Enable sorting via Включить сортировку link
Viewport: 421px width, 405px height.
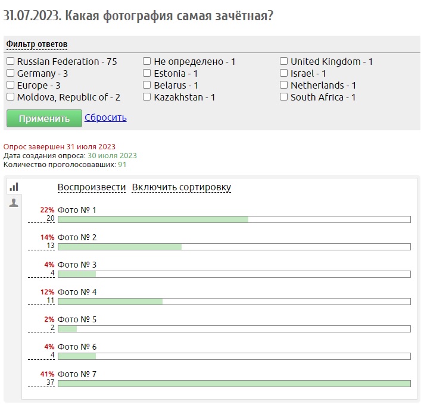(x=182, y=187)
